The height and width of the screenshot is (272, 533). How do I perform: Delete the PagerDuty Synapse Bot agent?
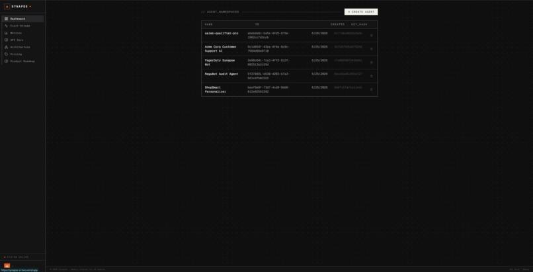click(371, 63)
